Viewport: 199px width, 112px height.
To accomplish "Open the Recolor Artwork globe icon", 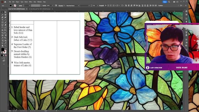I will 56,6.
